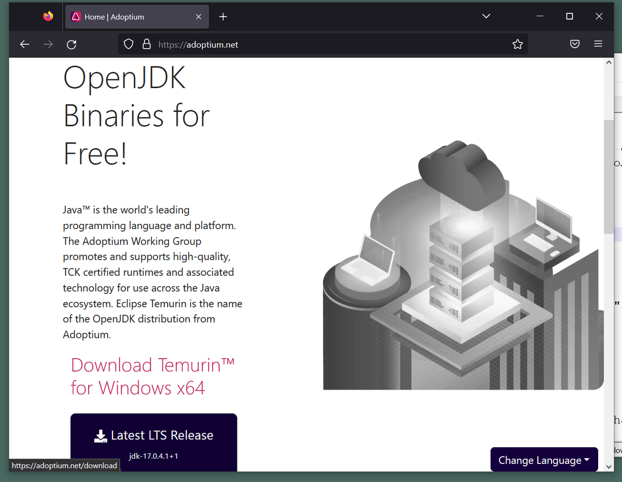Open the list all tabs dropdown
This screenshot has height=482, width=622.
pos(486,17)
